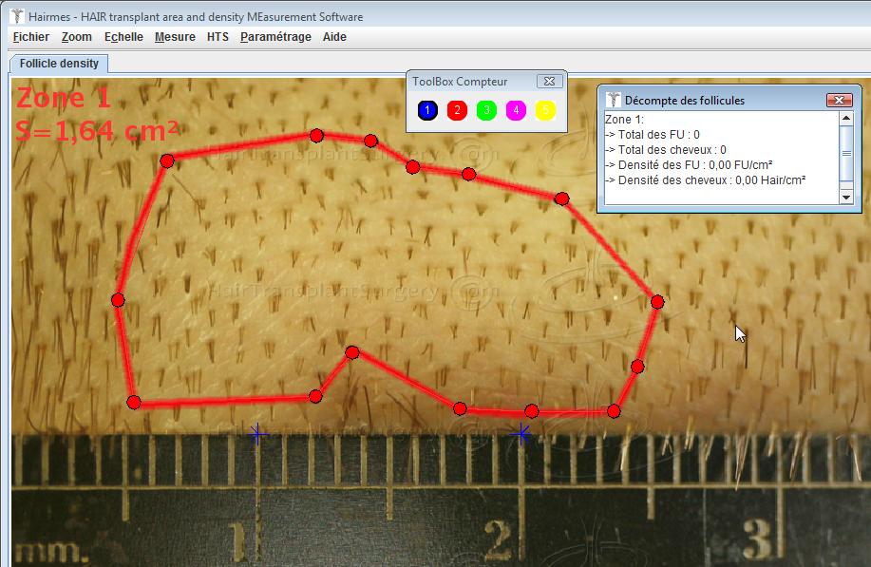This screenshot has height=567, width=871.
Task: Open the Zoom menu
Action: 77,37
